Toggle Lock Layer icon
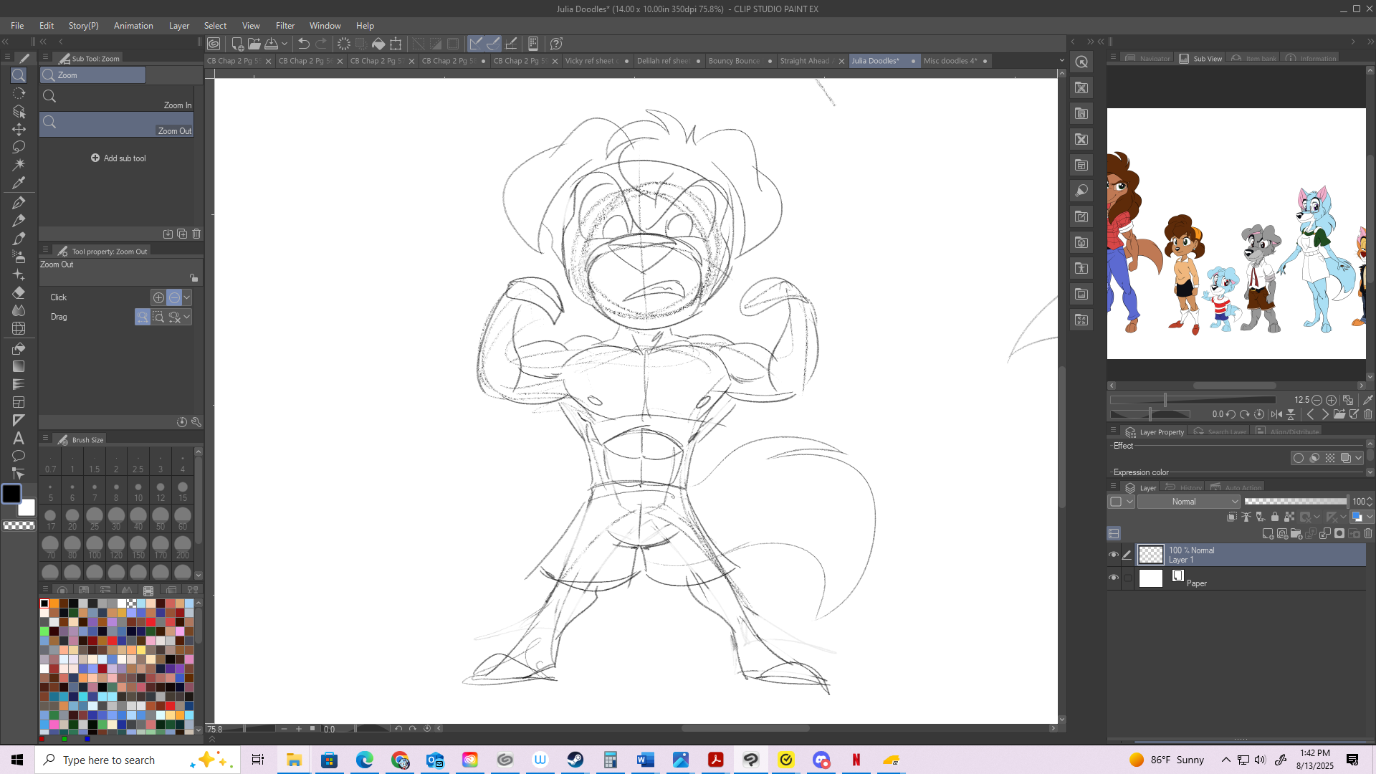The height and width of the screenshot is (774, 1376). click(1274, 517)
